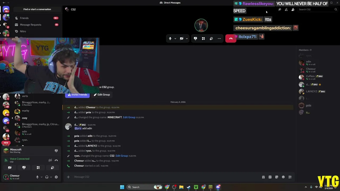This screenshot has height=191, width=340.
Task: Click Discord home icon in server bar
Action: tap(6, 9)
